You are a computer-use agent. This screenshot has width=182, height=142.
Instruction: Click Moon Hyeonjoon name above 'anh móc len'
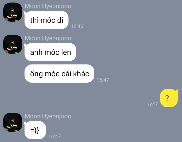(x=48, y=38)
